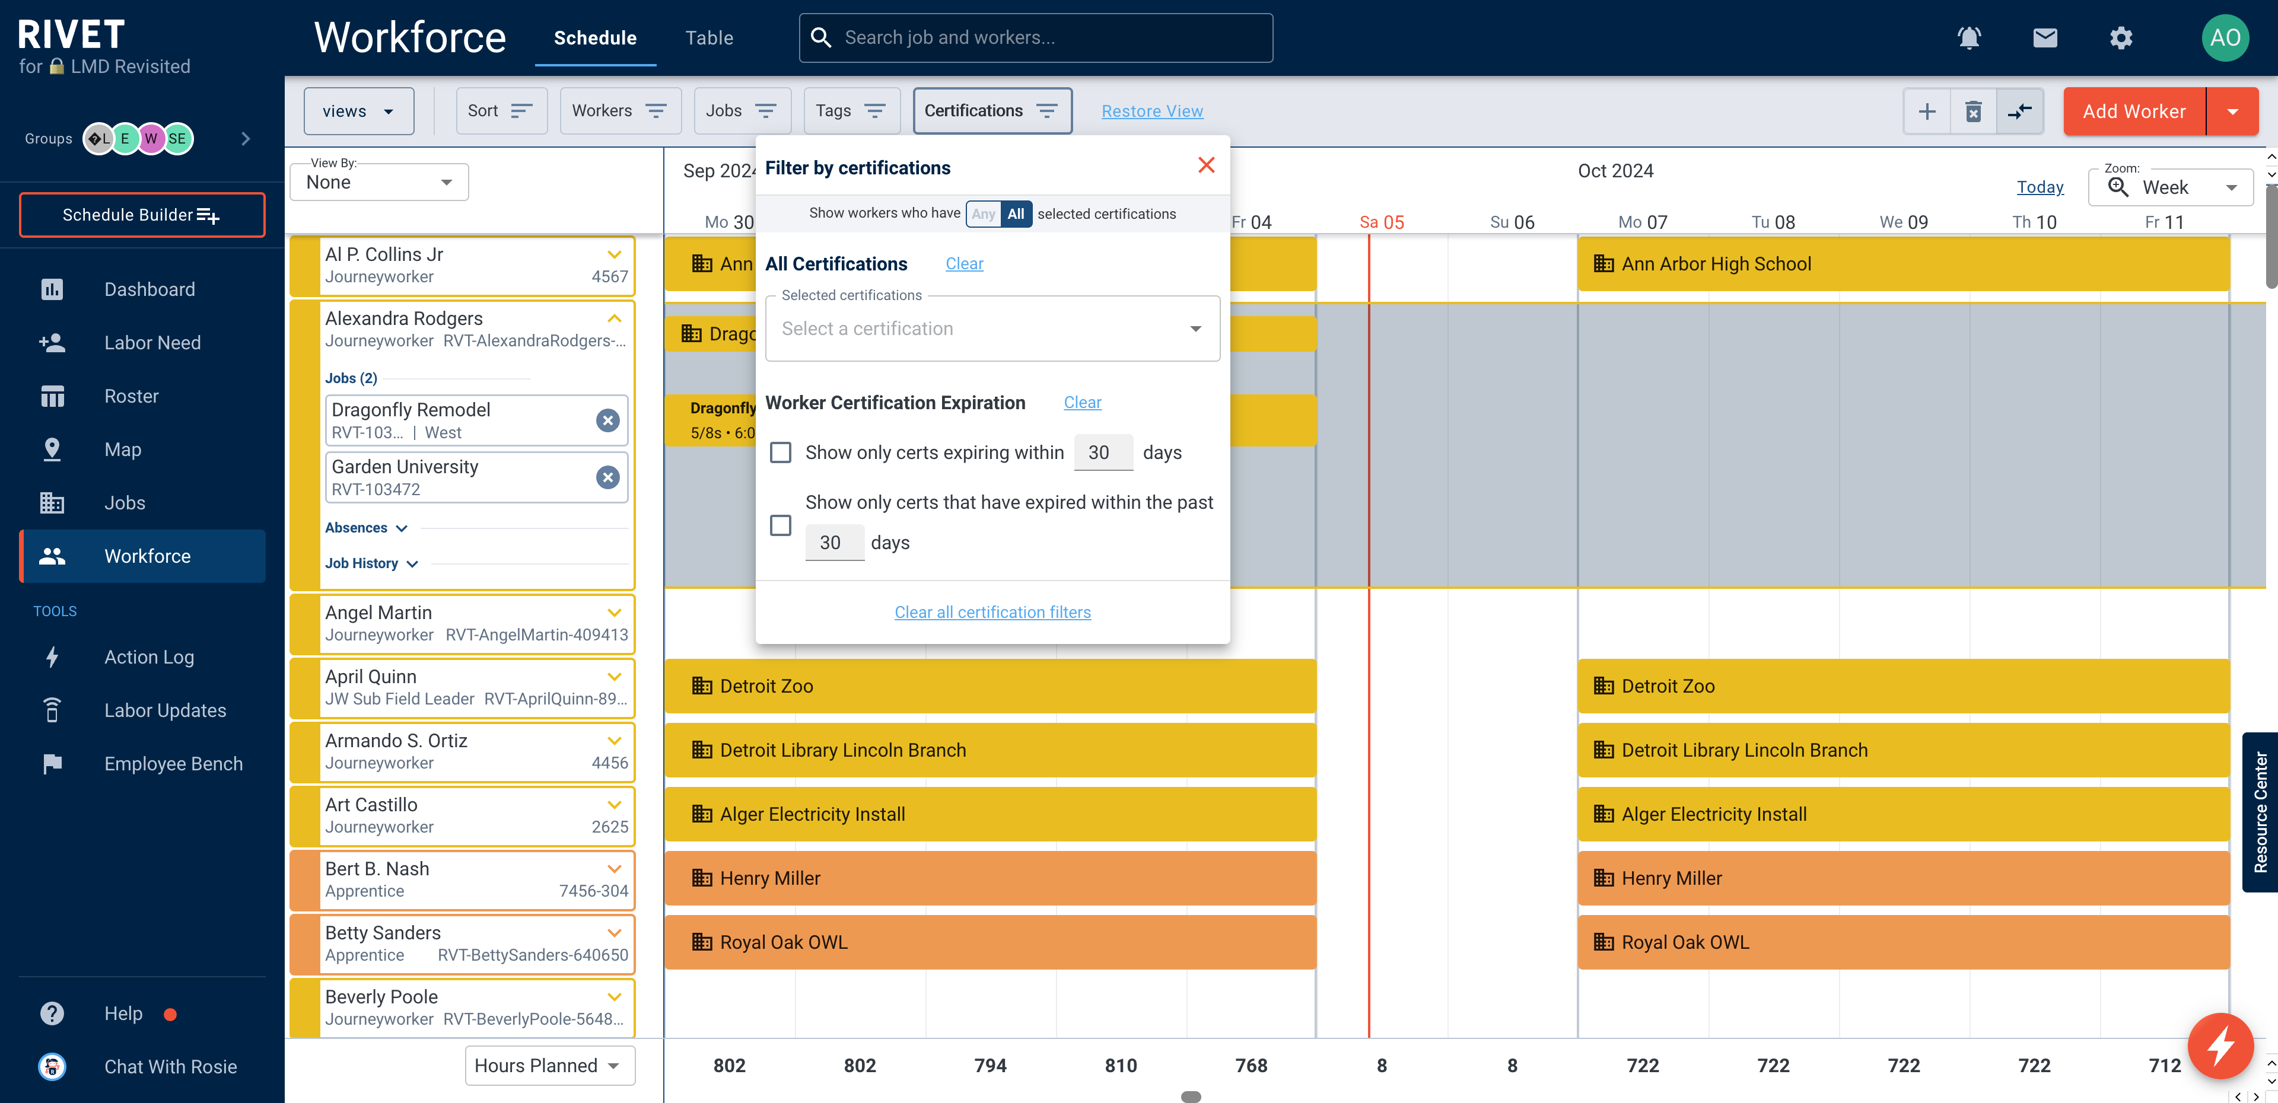Open Roster from the sidebar
Screen dimensions: 2278x1103
142,396
